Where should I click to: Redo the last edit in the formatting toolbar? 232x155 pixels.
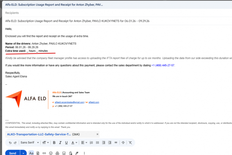point(15,143)
